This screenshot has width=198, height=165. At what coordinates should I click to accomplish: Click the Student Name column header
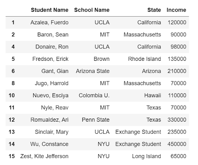click(49, 10)
